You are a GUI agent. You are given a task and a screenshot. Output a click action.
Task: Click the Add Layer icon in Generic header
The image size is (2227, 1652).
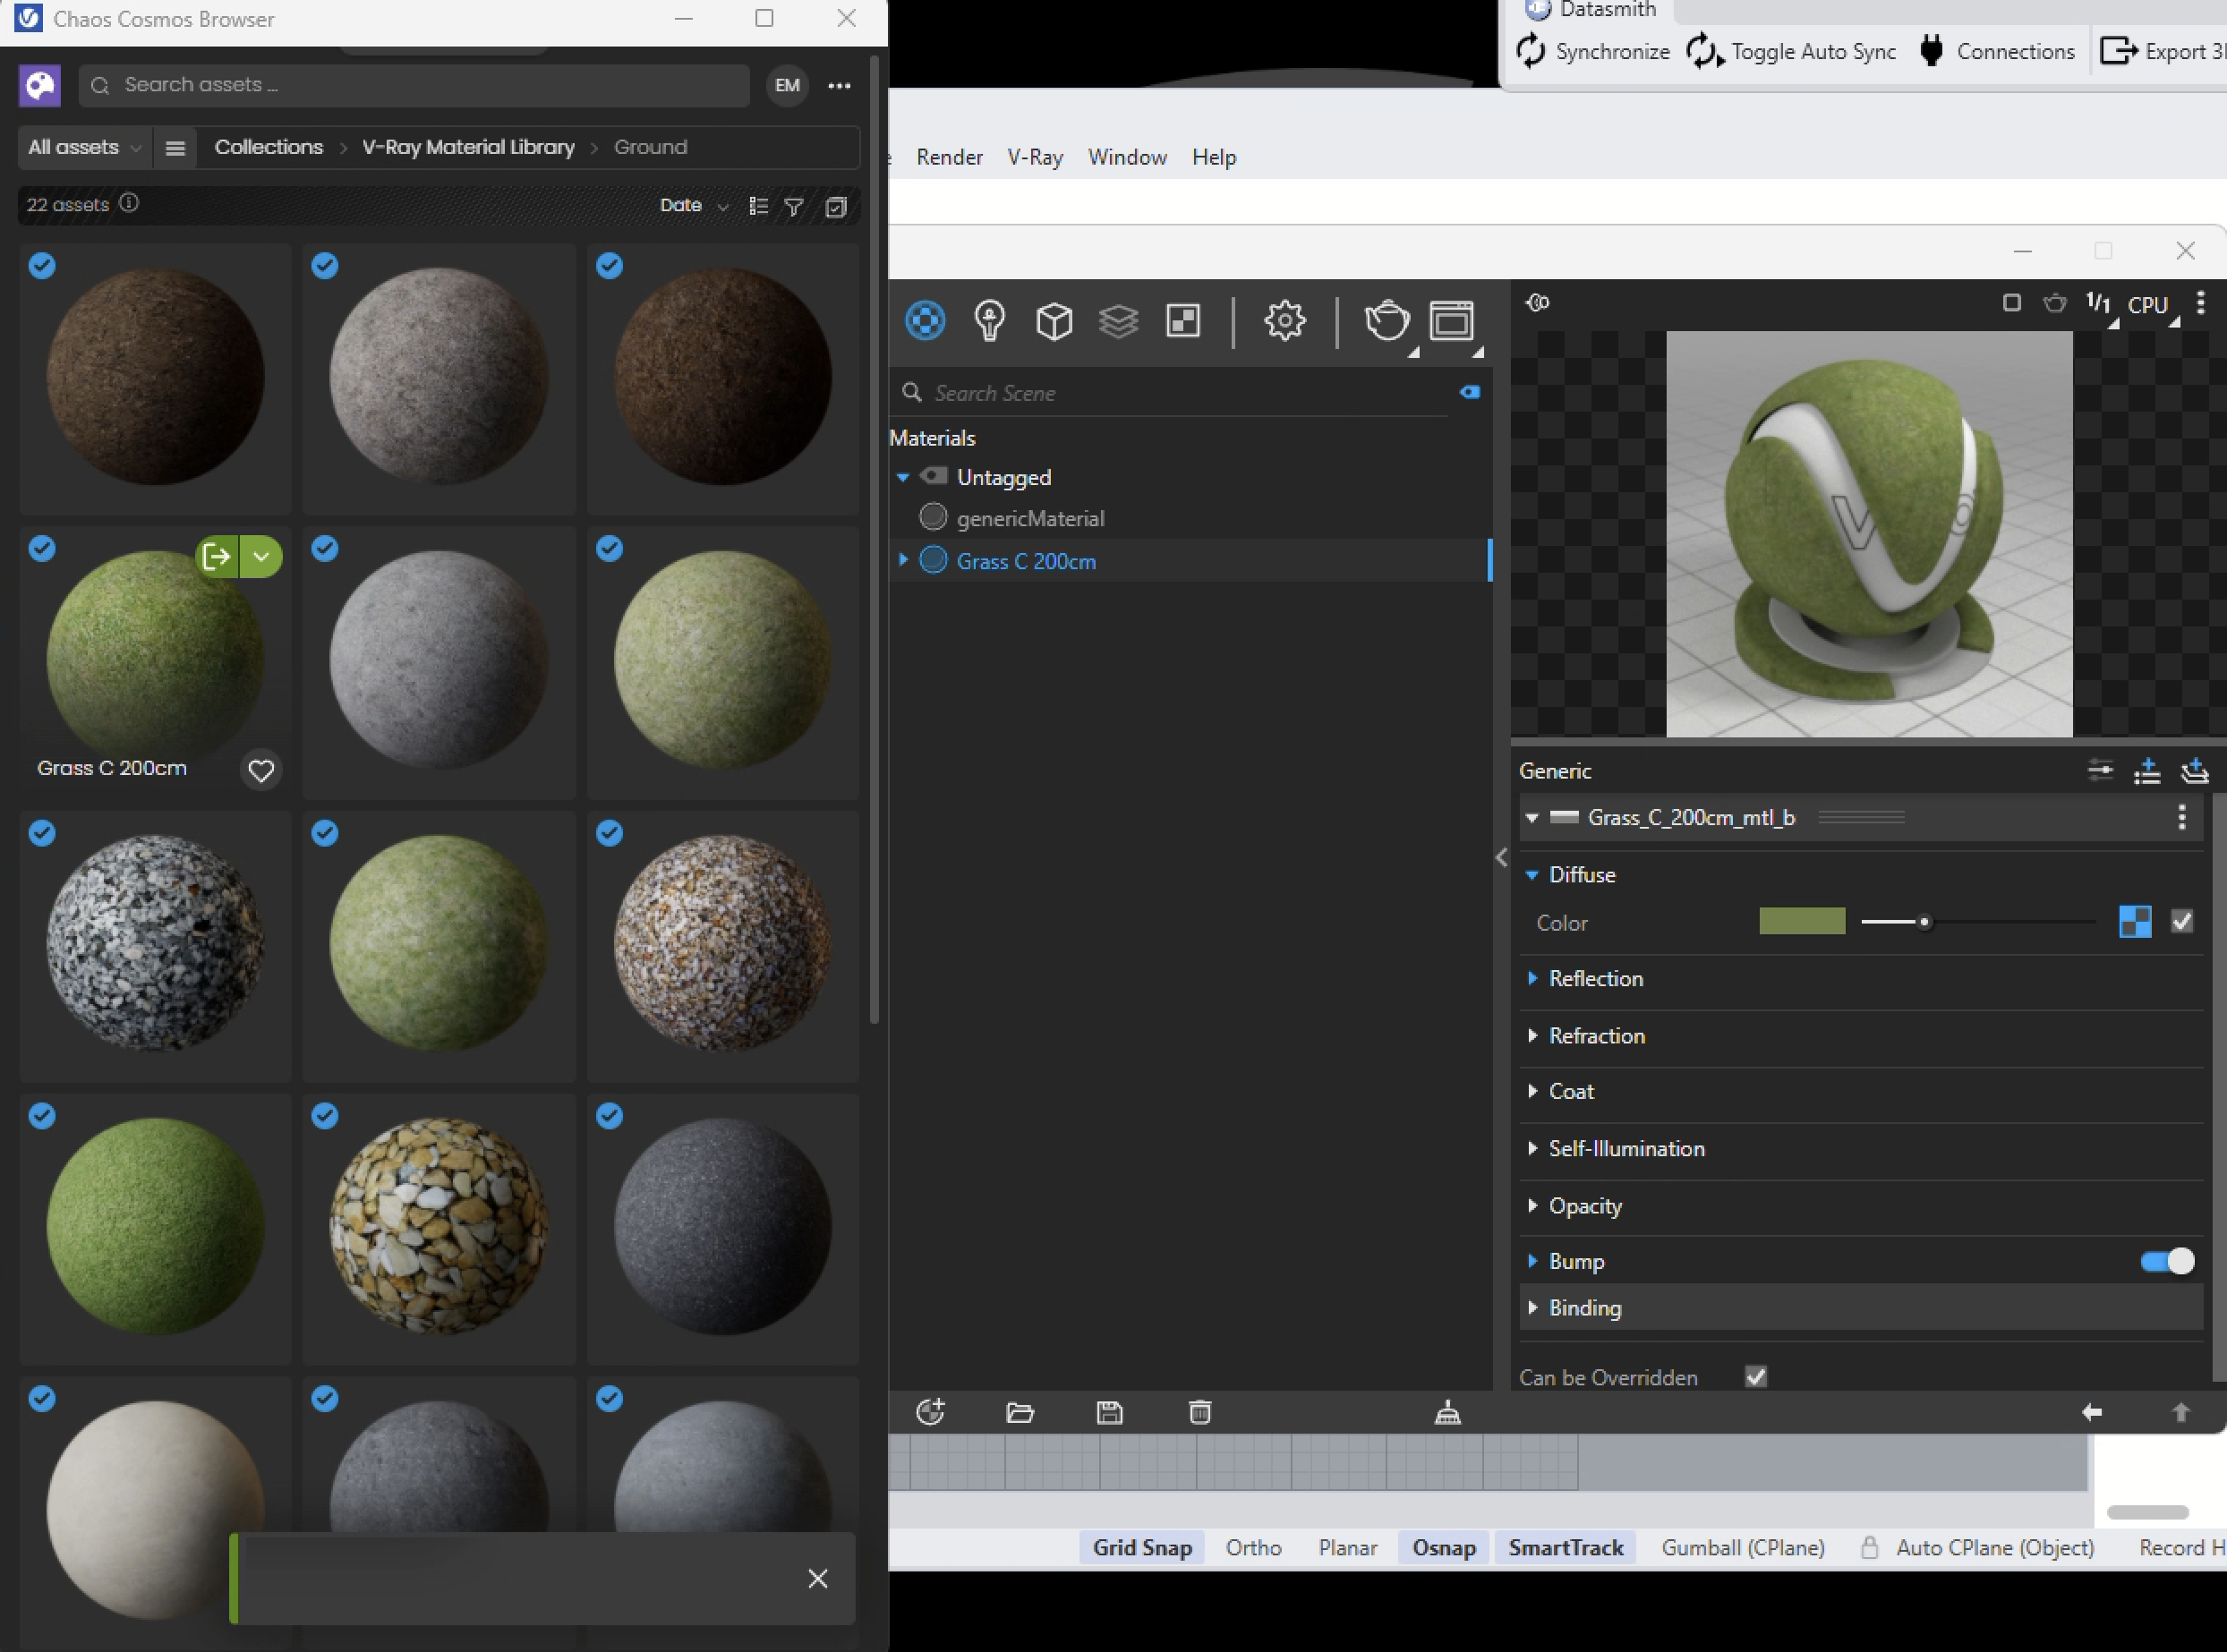[2194, 771]
